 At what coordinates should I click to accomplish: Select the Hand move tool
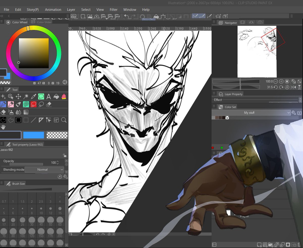pos(3,127)
